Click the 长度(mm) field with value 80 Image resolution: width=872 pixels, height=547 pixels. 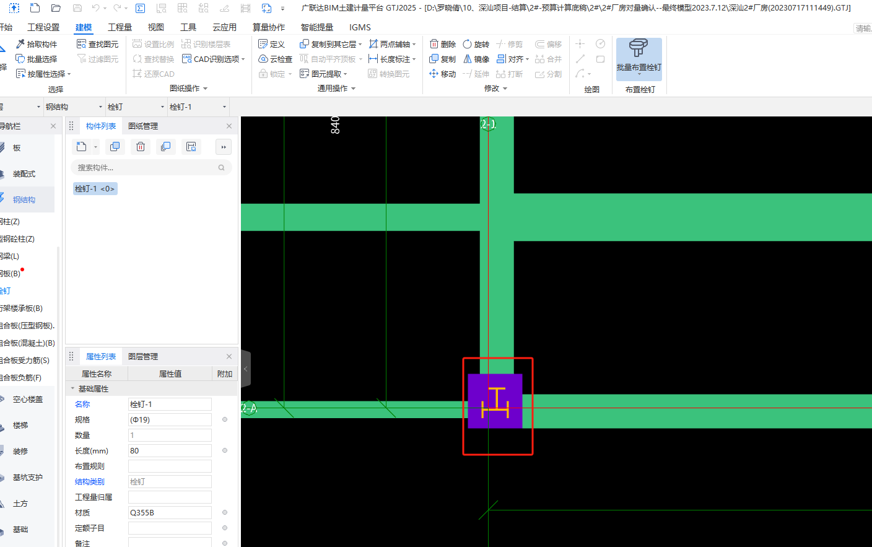pos(170,450)
